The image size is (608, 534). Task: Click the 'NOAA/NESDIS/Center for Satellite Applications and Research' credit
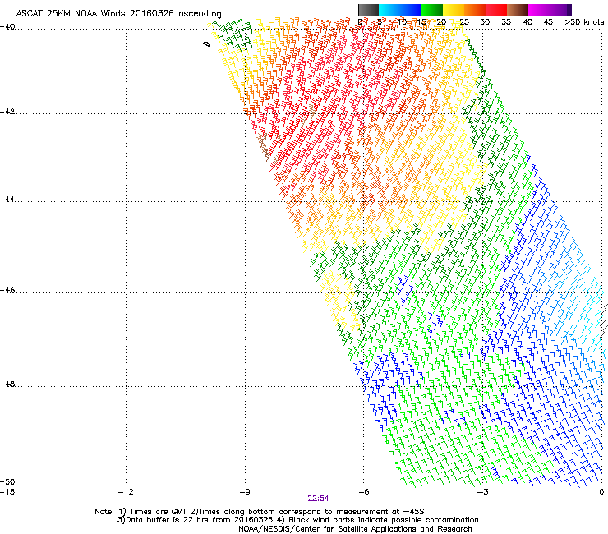click(355, 529)
